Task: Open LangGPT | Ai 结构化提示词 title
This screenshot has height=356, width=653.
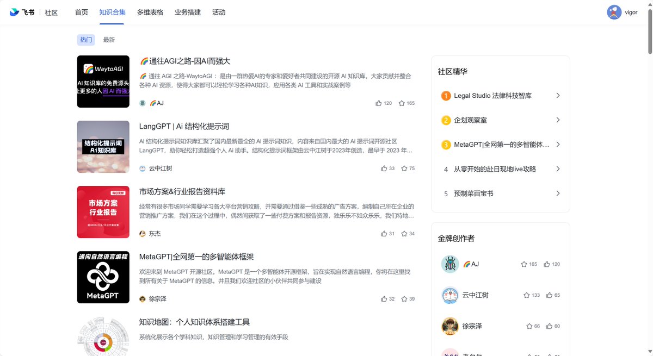Action: tap(184, 127)
